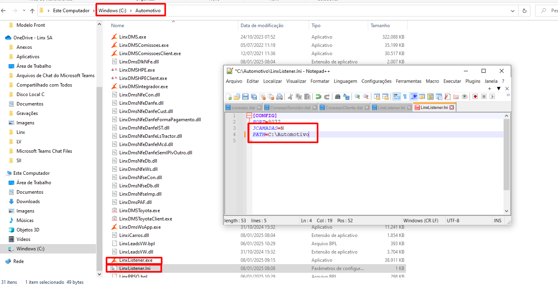Open the Configurações menu in Notepad++
Viewport: 558px width, 285px height.
click(x=376, y=81)
